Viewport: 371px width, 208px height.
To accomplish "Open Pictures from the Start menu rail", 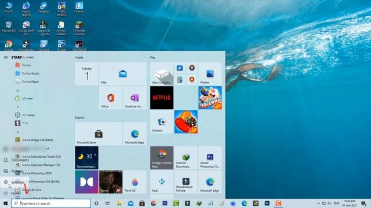I will (x=14, y=171).
